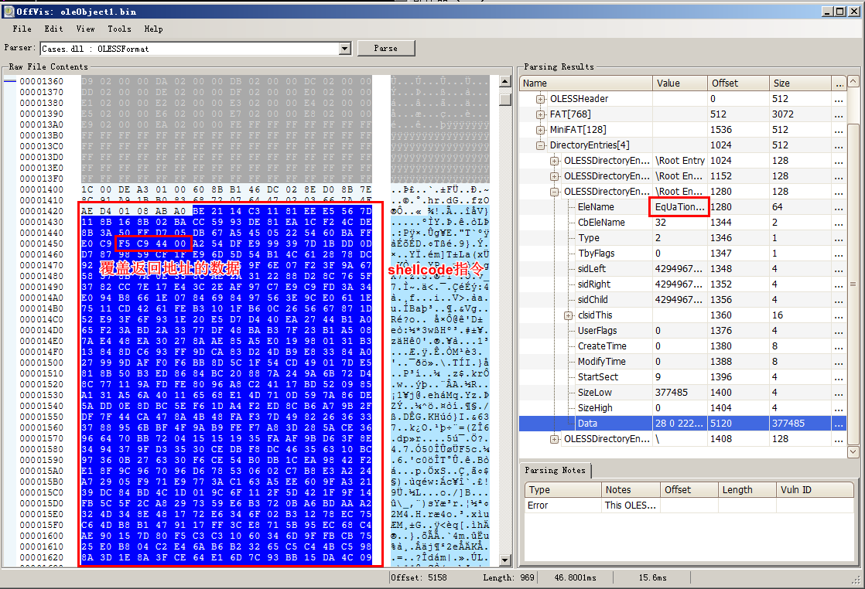Click the Error row in Parsing Notes
865x589 pixels.
coord(689,506)
